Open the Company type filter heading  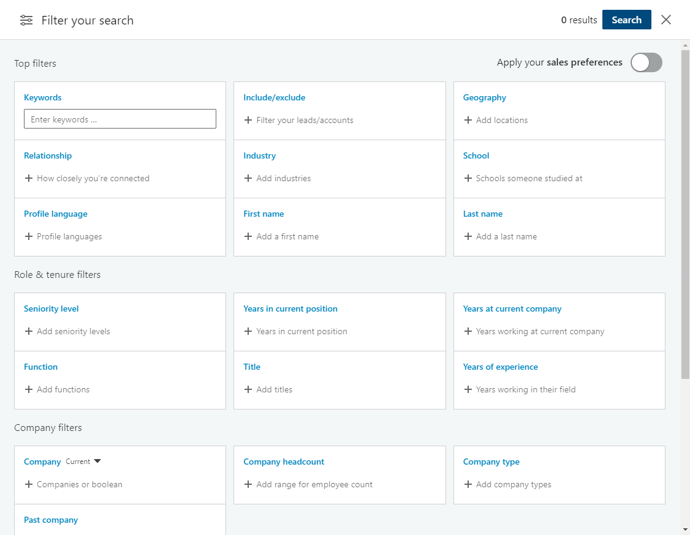(x=491, y=462)
